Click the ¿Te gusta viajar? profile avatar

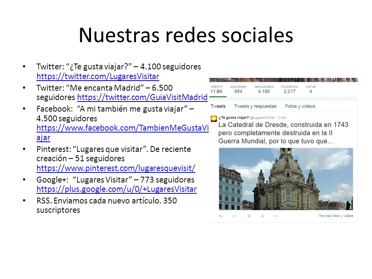(x=214, y=119)
